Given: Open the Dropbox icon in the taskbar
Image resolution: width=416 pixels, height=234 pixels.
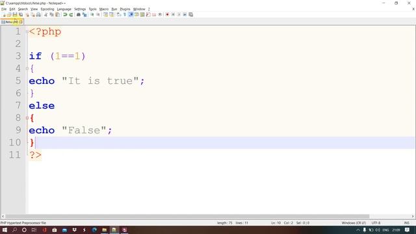Looking at the screenshot, I should point(74,229).
